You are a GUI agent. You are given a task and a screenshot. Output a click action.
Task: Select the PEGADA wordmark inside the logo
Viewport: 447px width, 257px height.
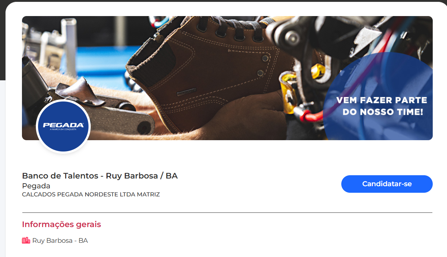[x=63, y=125]
